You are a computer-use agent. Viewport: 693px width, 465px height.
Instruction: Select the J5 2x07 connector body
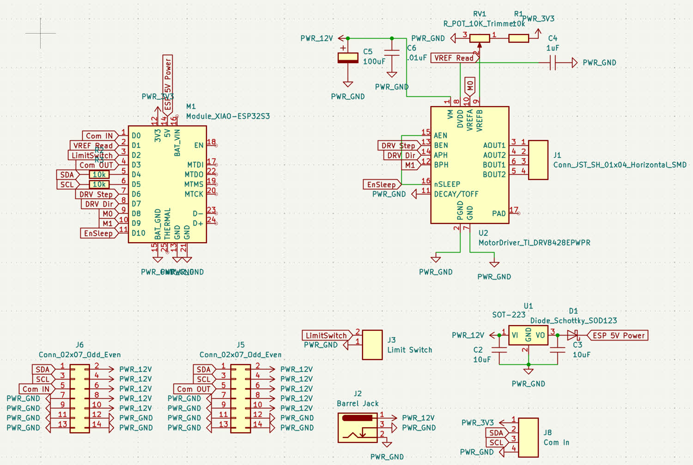pyautogui.click(x=241, y=399)
